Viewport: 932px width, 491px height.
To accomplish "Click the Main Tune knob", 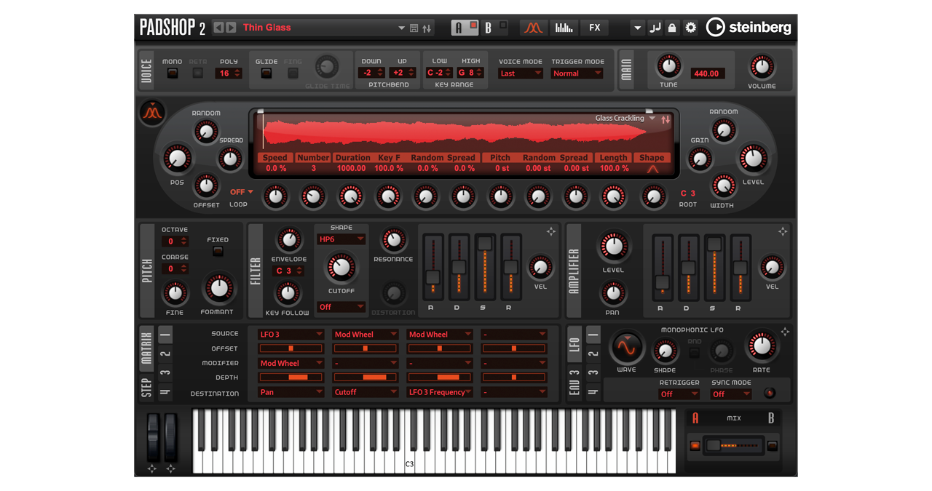I will (668, 67).
